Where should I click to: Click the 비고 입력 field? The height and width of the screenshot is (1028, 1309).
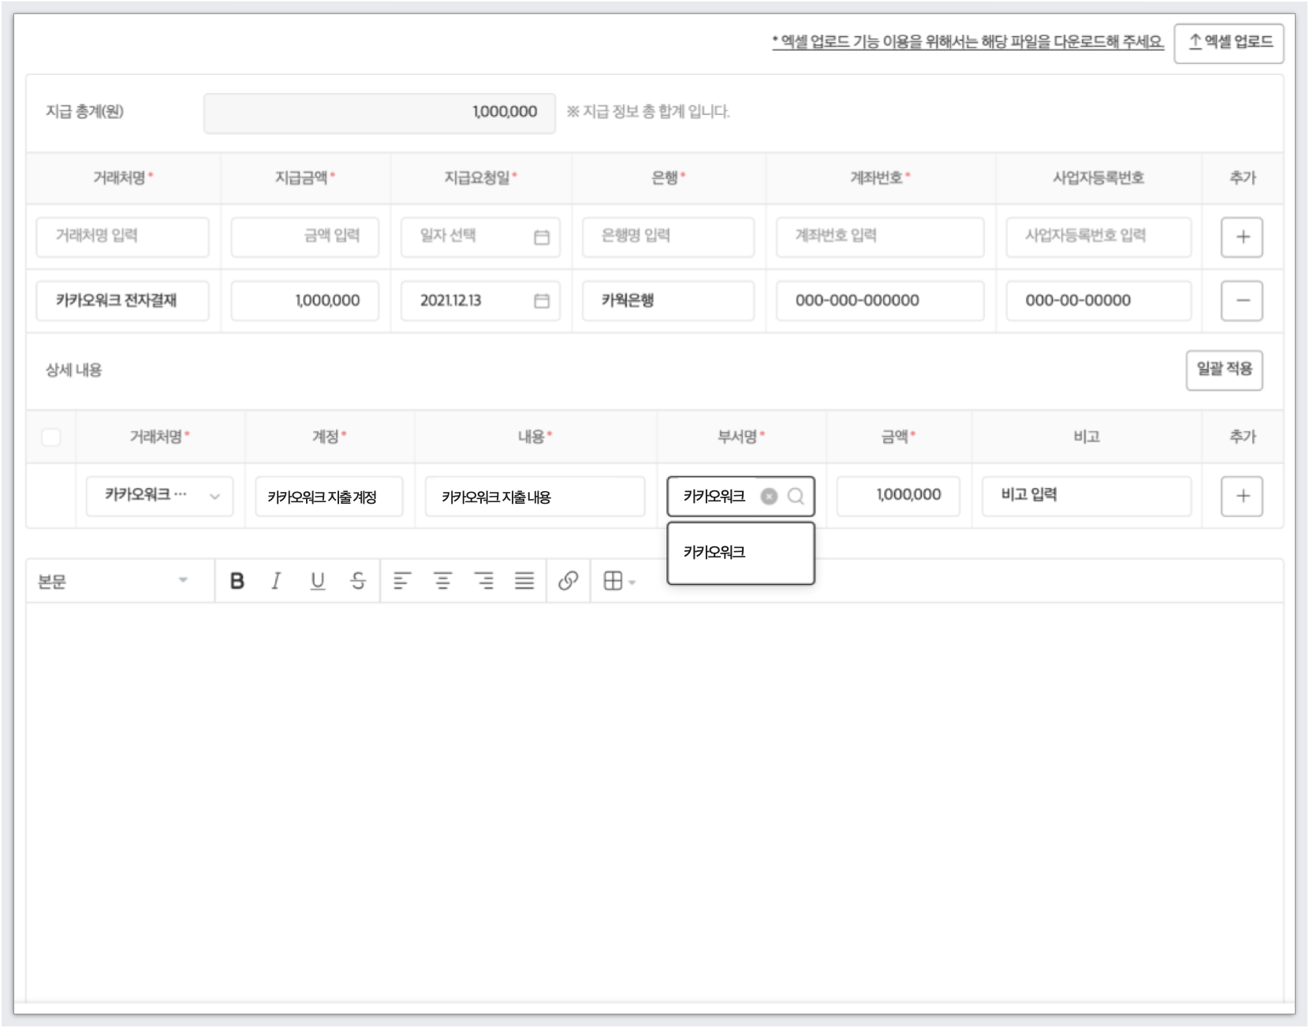click(1085, 496)
